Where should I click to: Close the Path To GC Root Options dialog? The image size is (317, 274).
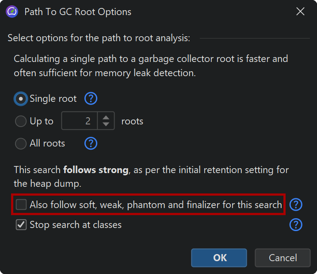click(300, 12)
